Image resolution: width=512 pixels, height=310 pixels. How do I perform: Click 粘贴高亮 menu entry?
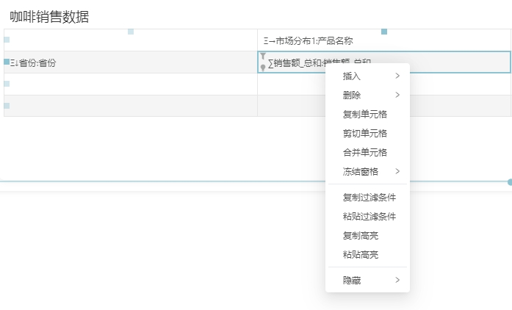point(361,254)
